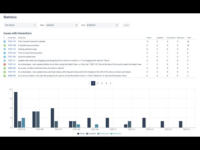Click the subtask icon beside 'Update task status by dragging'

5,60
